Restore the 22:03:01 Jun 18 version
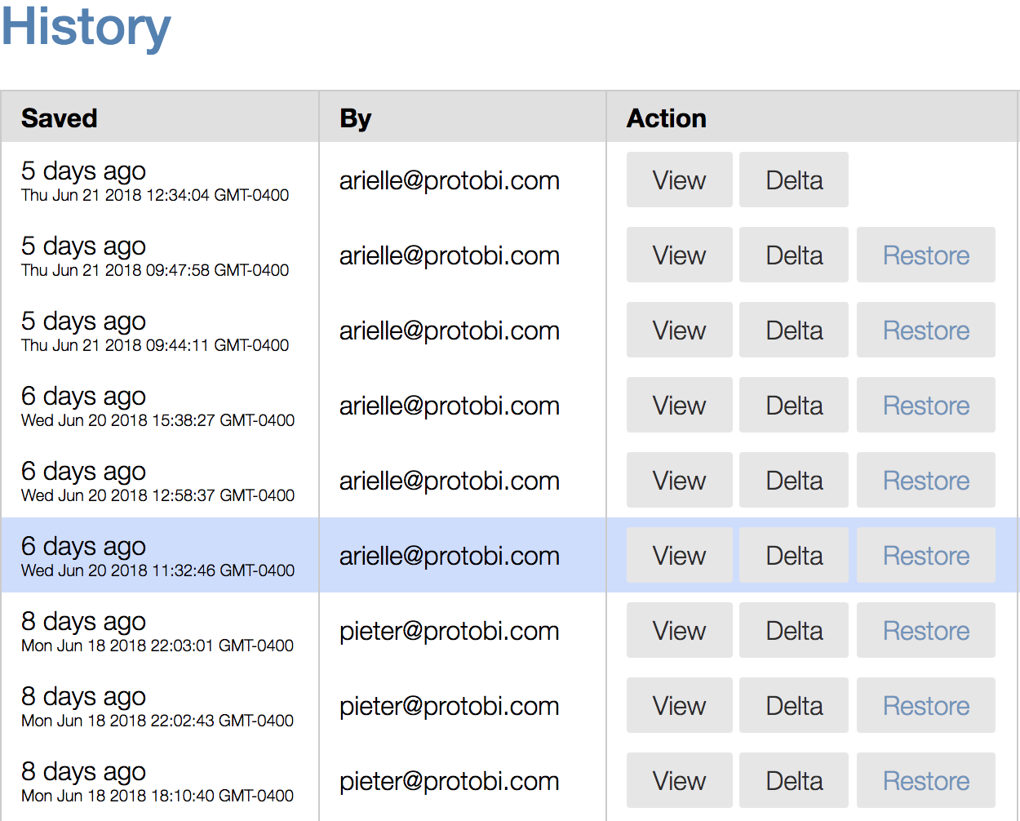1020x821 pixels. click(x=926, y=630)
